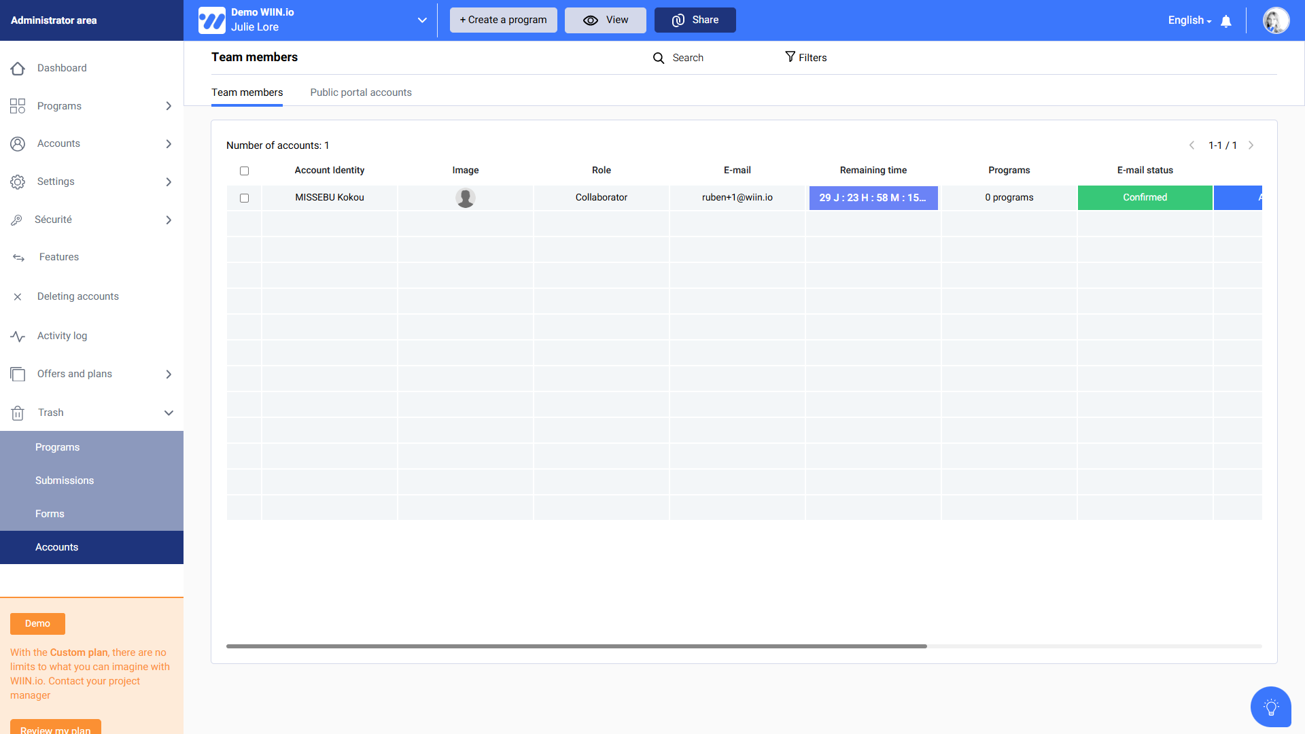Click Create a program button
This screenshot has height=734, width=1305.
tap(503, 20)
